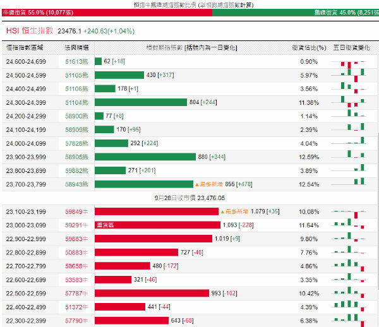Image resolution: width=379 pixels, height=327 pixels.
Task: Open warrant 51105熊 link
Action: pos(76,75)
